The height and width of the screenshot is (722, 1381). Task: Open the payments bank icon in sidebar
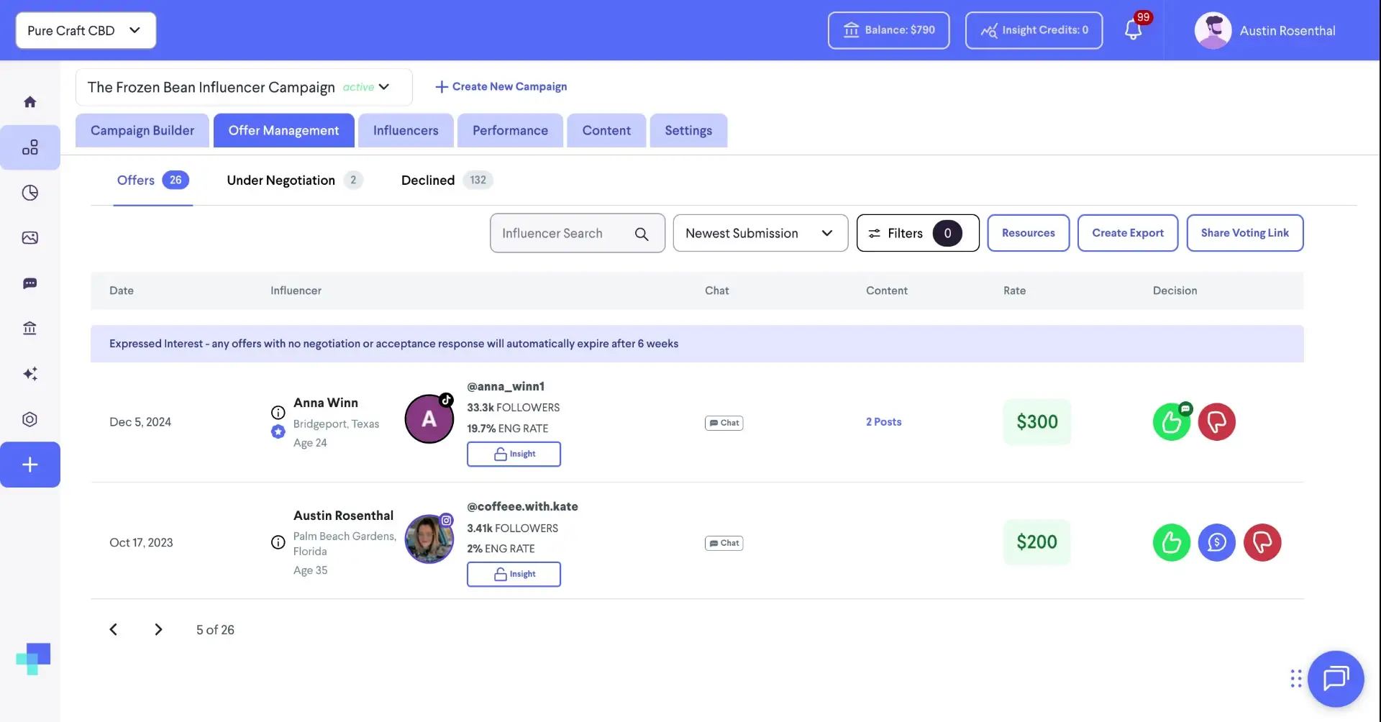pos(30,329)
